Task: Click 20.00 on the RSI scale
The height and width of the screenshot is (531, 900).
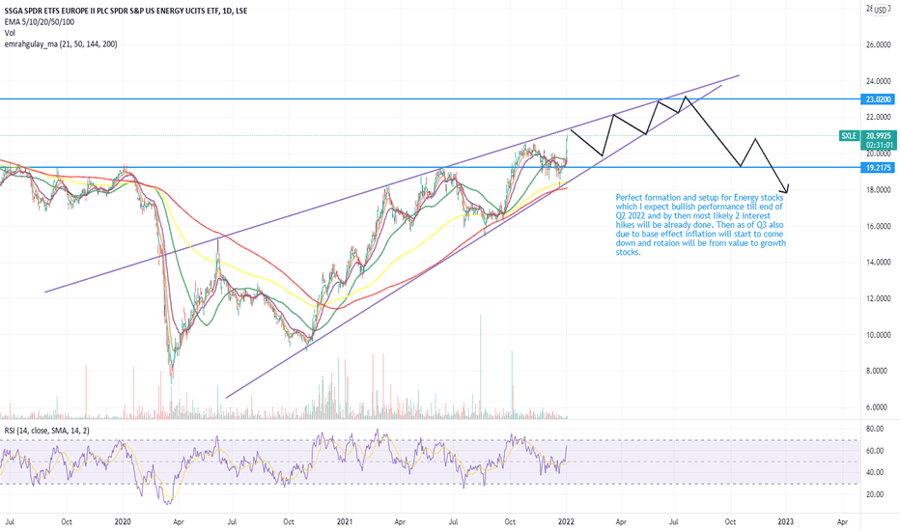Action: 875,494
